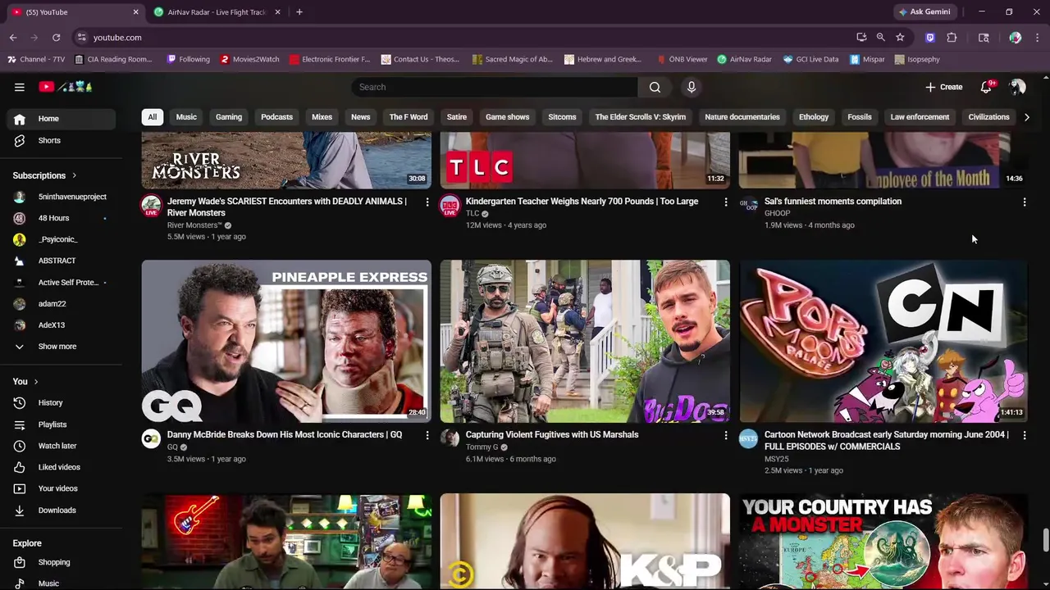
Task: Open History in the sidebar
Action: point(62,403)
